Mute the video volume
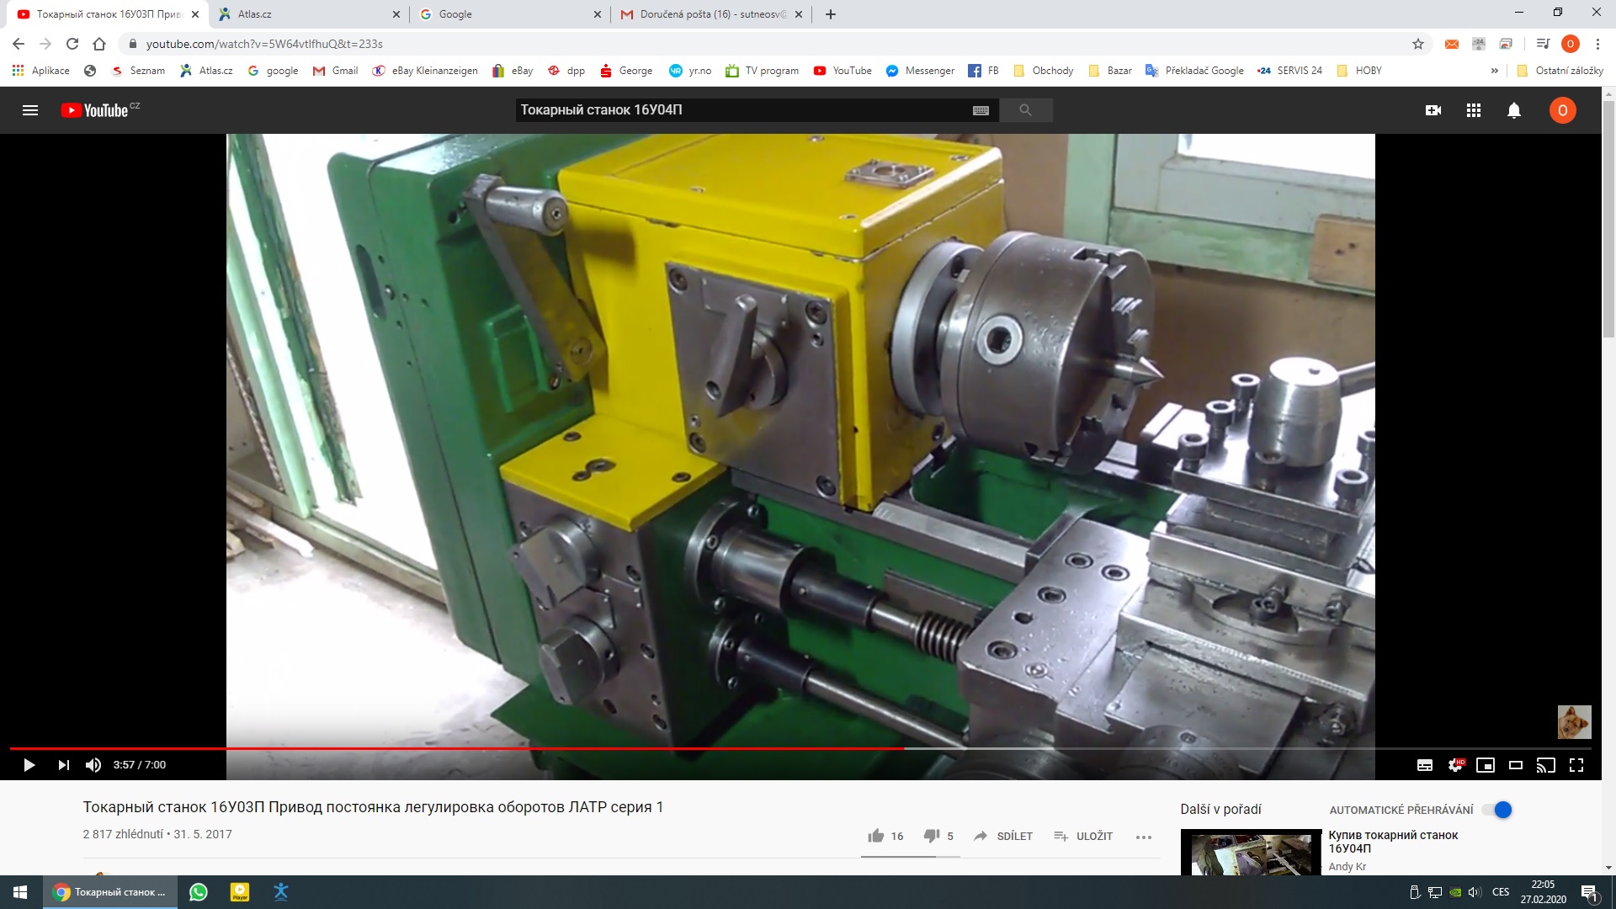 [93, 765]
